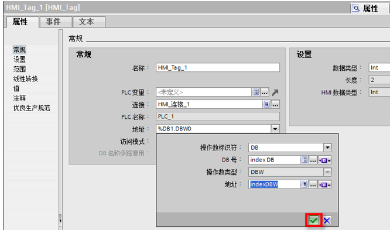Click the 名称 field containing HMI_Tag_1
The width and height of the screenshot is (390, 230).
pyautogui.click(x=218, y=68)
